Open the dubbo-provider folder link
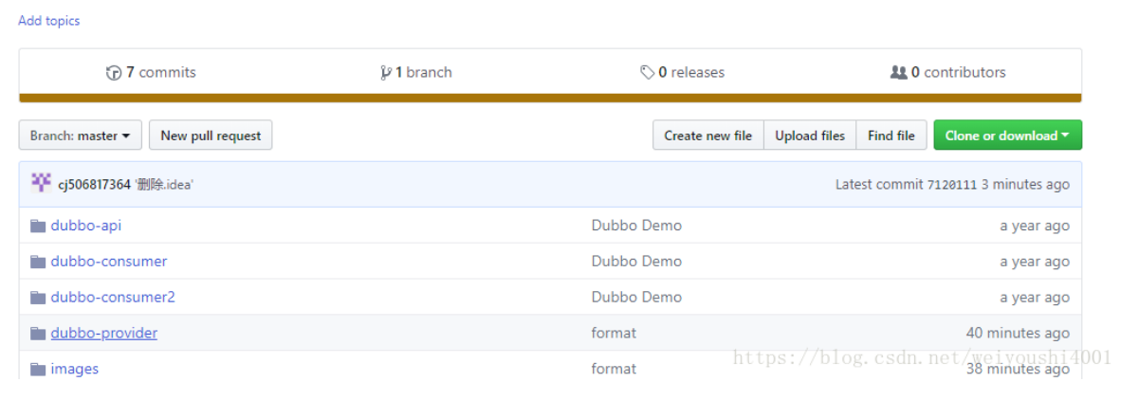Image resolution: width=1139 pixels, height=400 pixels. pyautogui.click(x=104, y=333)
